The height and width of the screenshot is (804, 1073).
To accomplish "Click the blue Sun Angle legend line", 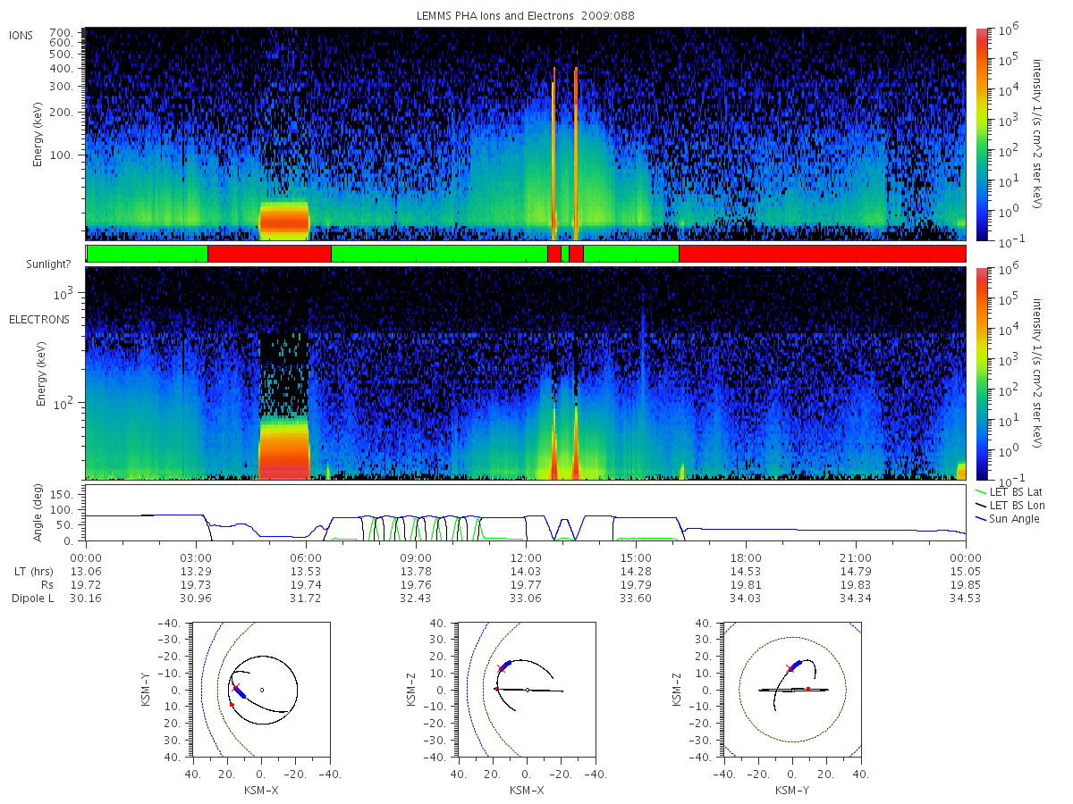I will click(x=980, y=519).
